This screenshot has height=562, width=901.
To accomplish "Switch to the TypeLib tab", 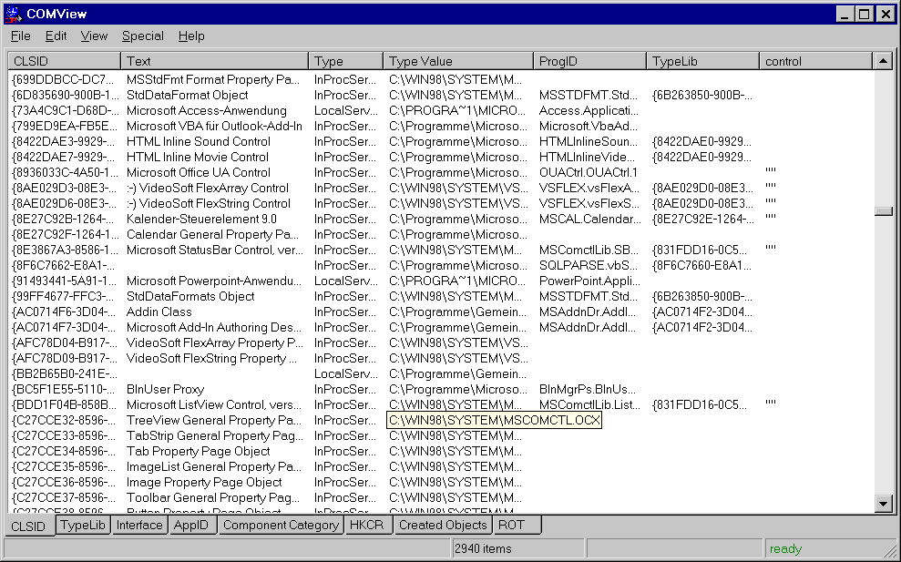I will pyautogui.click(x=83, y=526).
